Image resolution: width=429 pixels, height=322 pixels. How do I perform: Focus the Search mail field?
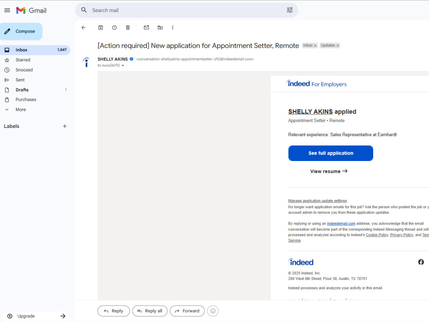(x=187, y=10)
